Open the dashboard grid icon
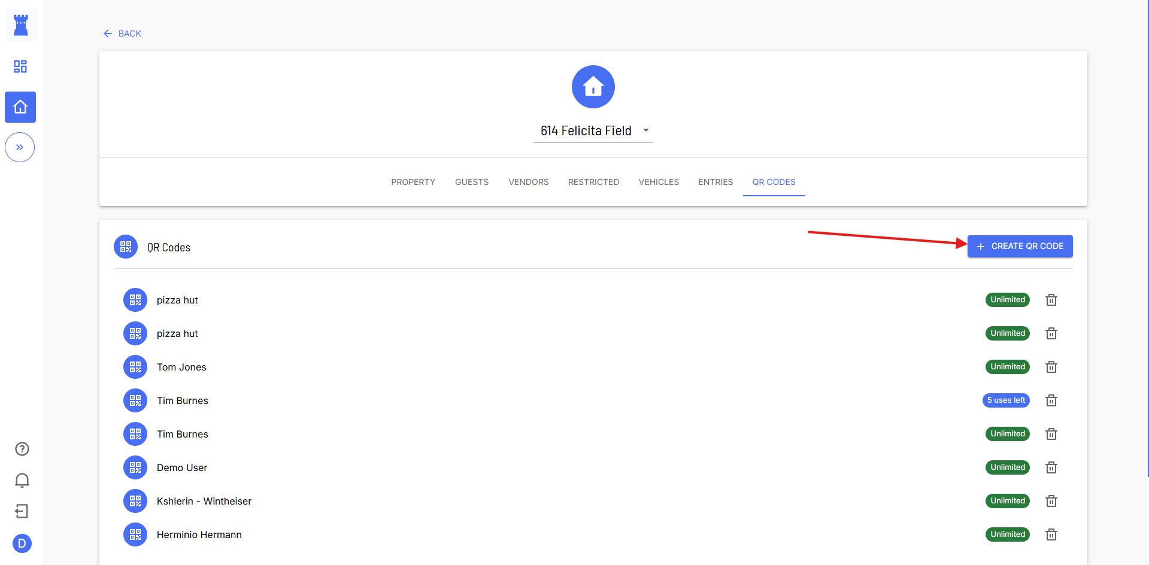 20,66
